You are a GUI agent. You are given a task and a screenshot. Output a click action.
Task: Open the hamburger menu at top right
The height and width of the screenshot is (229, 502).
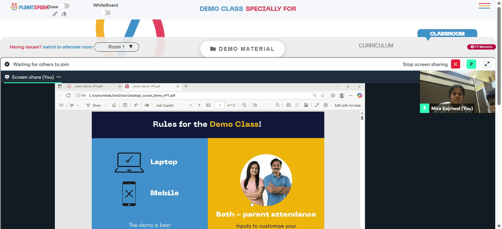click(484, 6)
